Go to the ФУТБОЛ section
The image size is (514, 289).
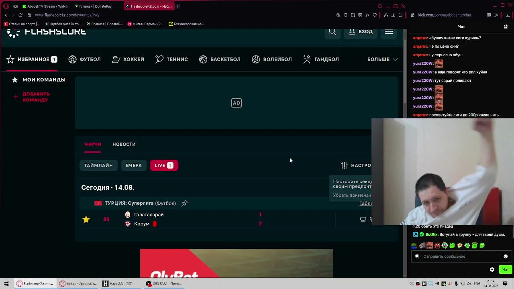click(84, 59)
